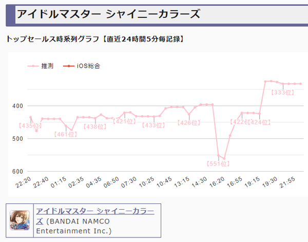Click the 【438位】 data label
The image size is (308, 242).
[x=95, y=126]
